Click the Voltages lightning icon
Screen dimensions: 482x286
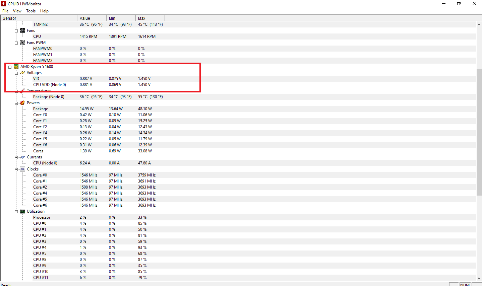22,73
